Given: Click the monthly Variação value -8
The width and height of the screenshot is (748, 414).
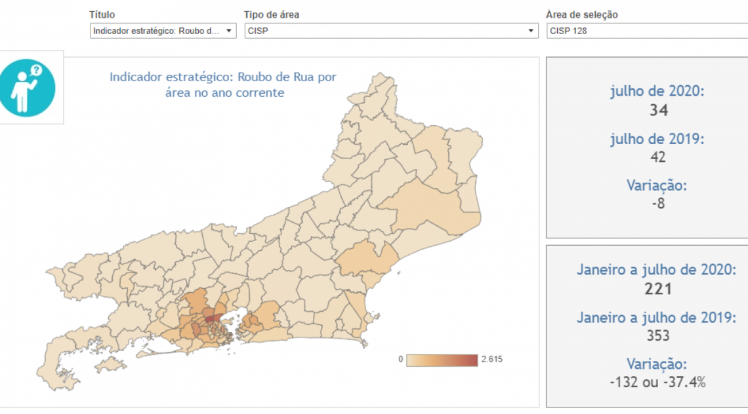Looking at the screenshot, I should [x=658, y=203].
